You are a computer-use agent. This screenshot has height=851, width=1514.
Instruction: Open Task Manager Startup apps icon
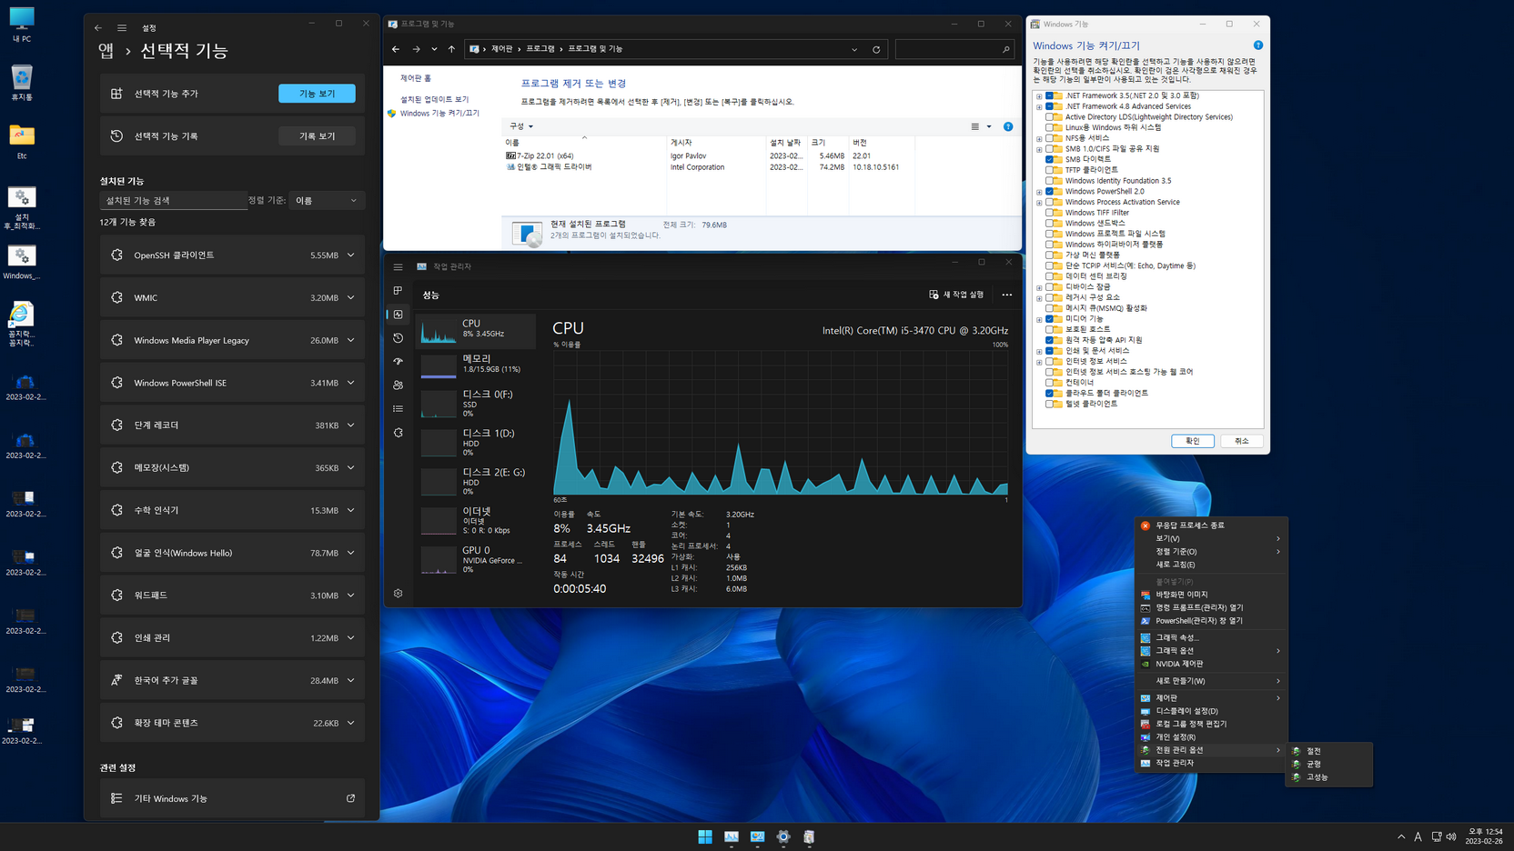(398, 362)
